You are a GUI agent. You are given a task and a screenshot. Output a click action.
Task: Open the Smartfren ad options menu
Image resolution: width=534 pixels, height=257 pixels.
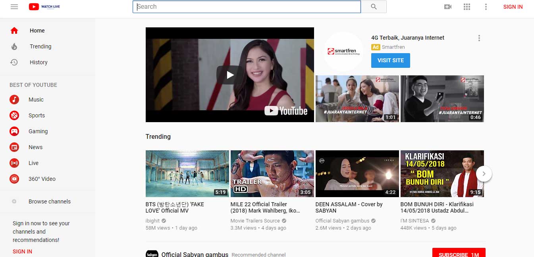point(479,38)
